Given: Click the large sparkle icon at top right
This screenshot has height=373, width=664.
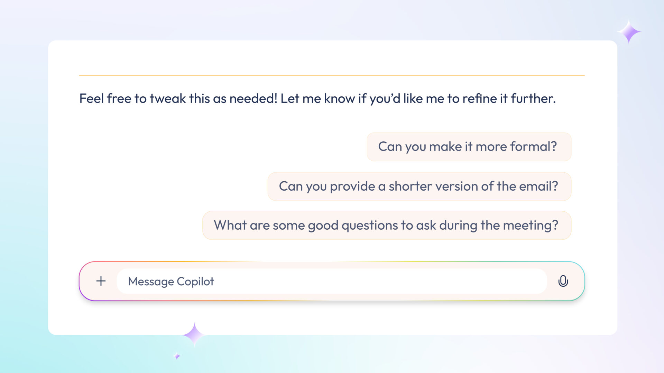Looking at the screenshot, I should 628,32.
